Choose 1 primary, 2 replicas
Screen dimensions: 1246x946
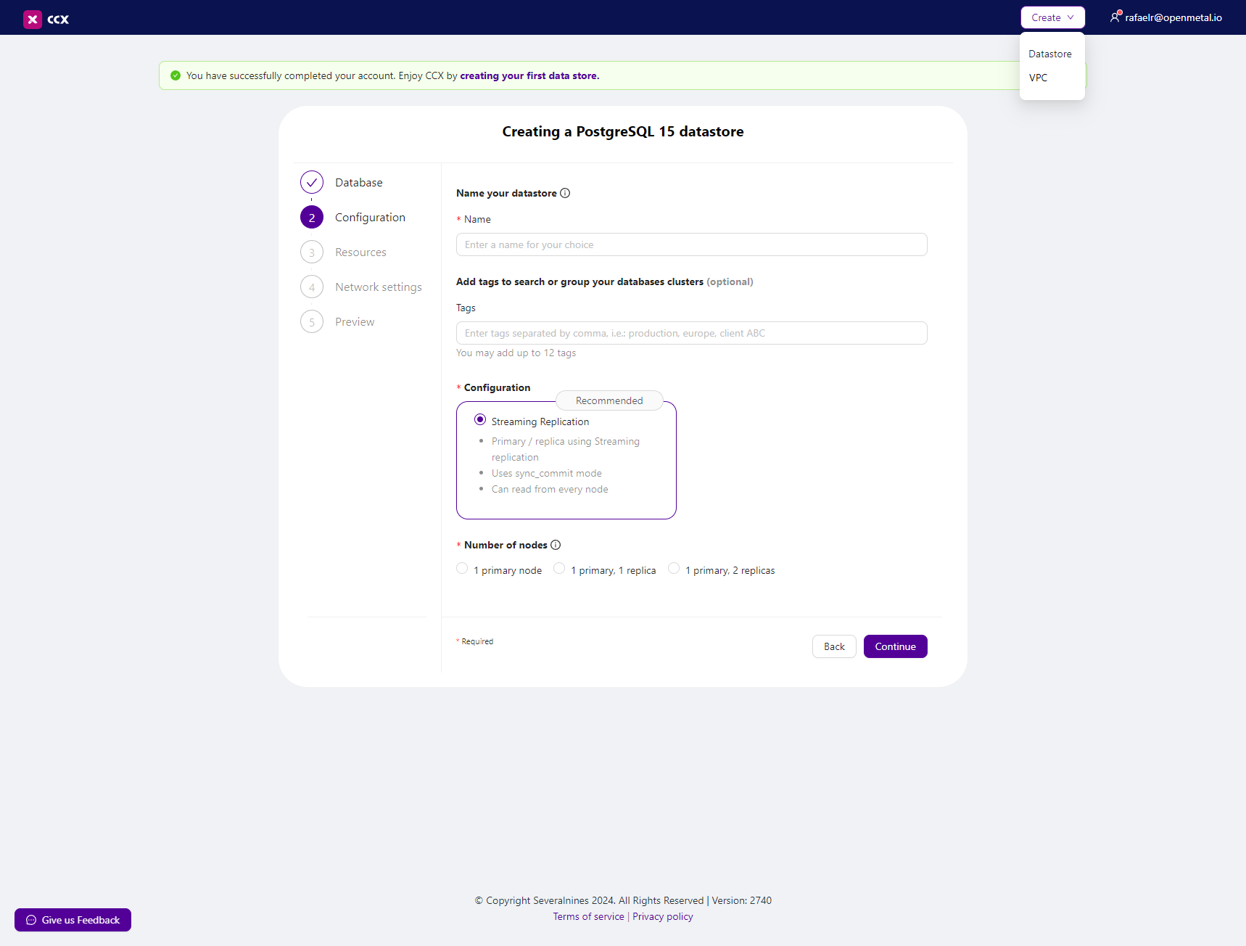(674, 569)
